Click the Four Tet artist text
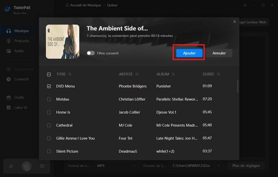The image size is (278, 177). [125, 139]
